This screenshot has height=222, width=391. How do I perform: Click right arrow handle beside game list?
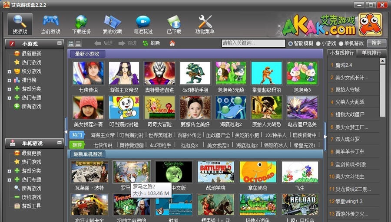(325, 136)
